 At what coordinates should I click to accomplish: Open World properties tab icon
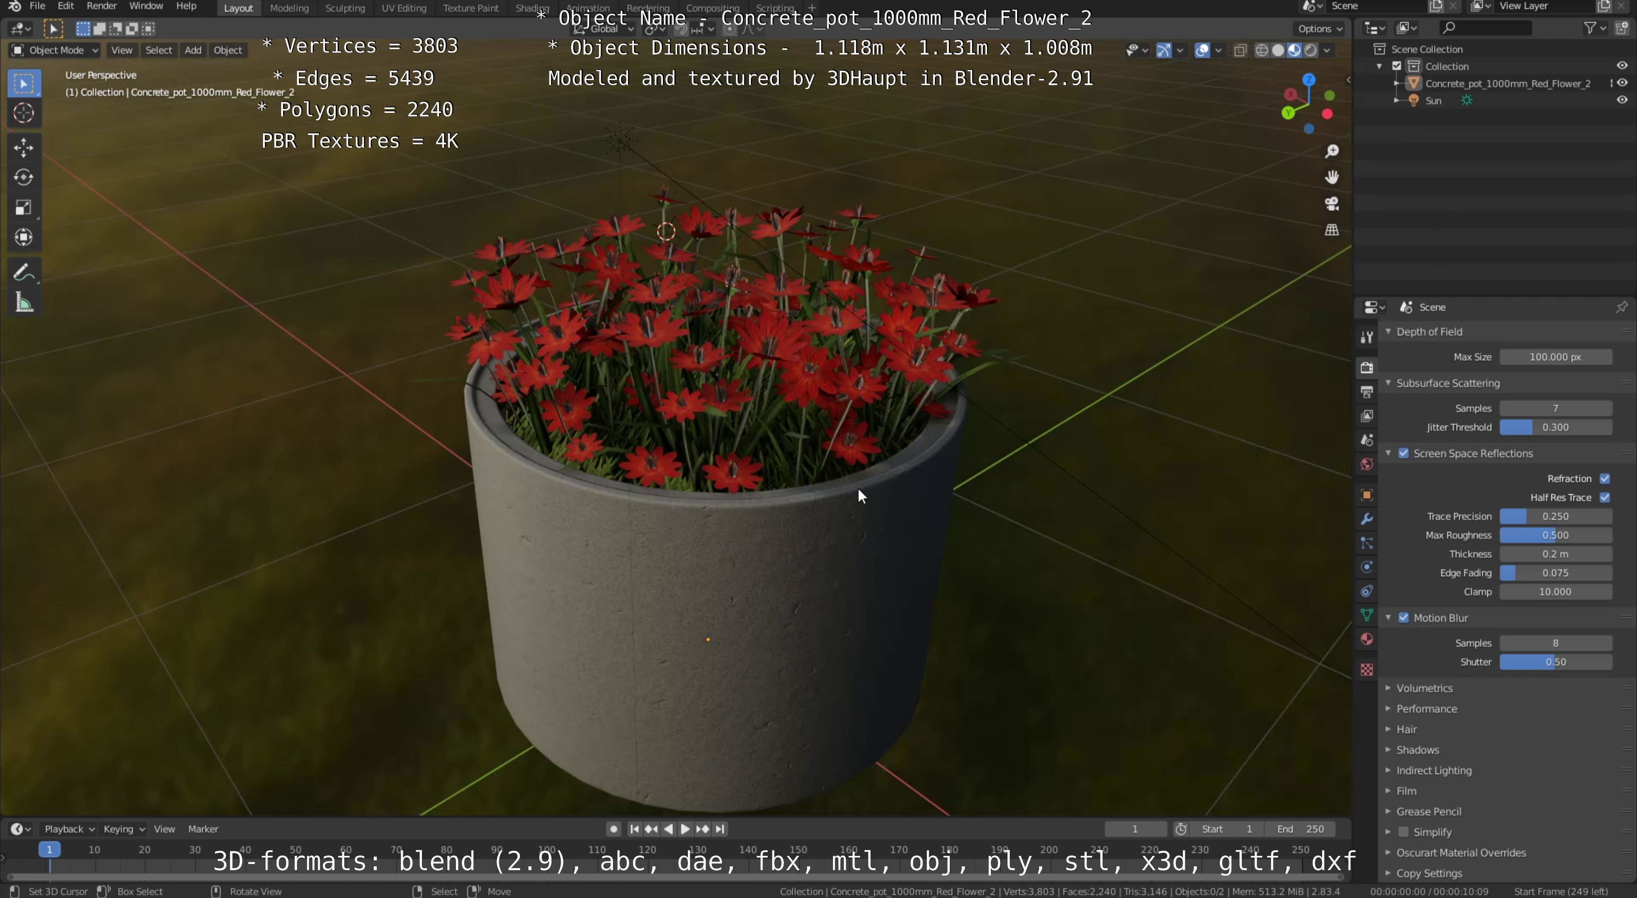click(1367, 464)
